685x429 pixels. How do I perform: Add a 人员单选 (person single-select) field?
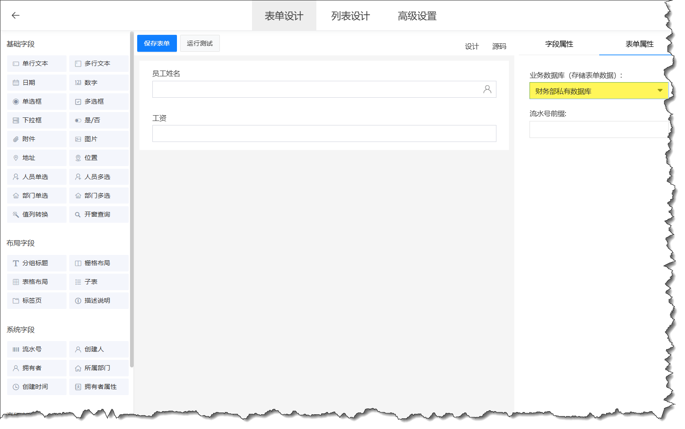coord(36,176)
